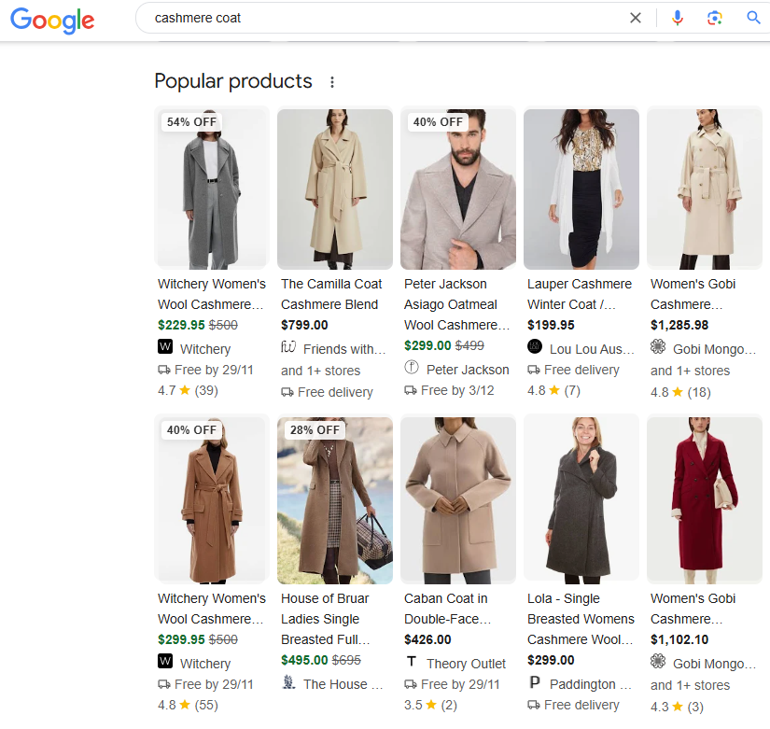Open Peter Jackson oatmeal coat image
The width and height of the screenshot is (770, 729).
pyautogui.click(x=458, y=189)
